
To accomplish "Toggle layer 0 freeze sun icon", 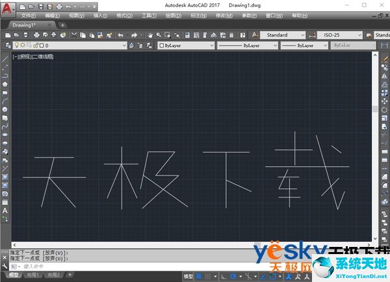I will (x=23, y=45).
